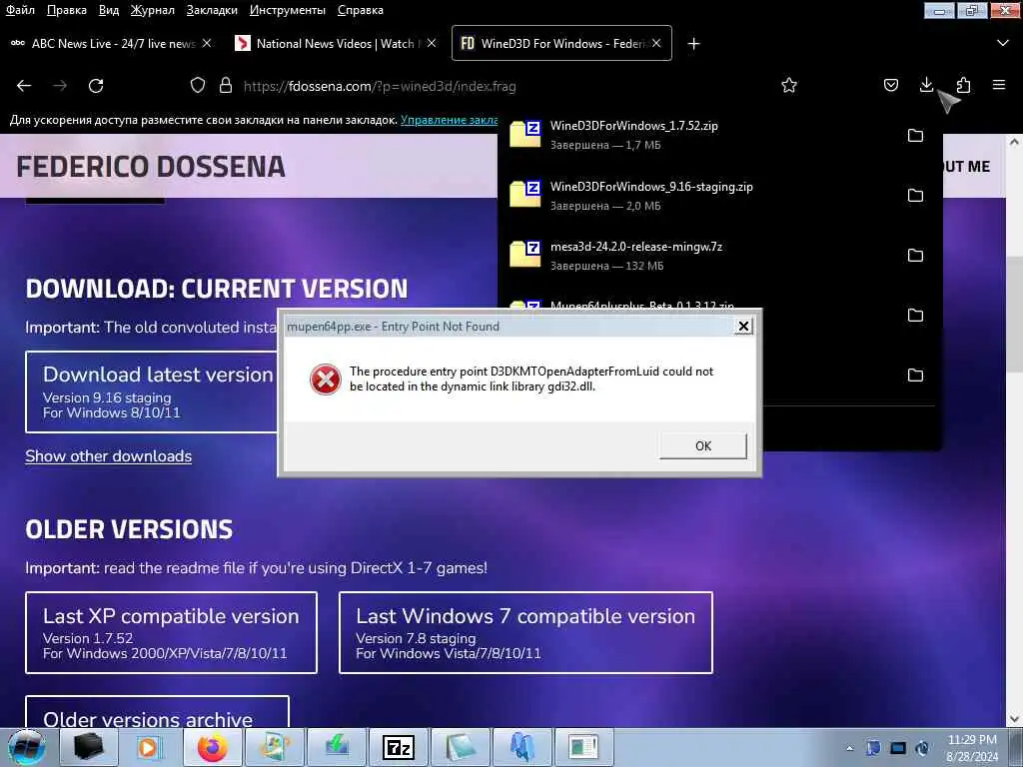The image size is (1023, 767).
Task: Open the Правка menu
Action: 67,10
